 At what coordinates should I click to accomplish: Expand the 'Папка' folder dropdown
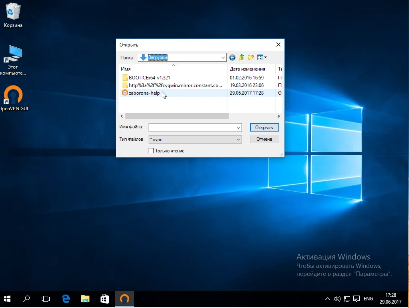(223, 57)
